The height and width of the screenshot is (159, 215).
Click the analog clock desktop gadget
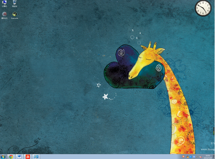pyautogui.click(x=203, y=8)
